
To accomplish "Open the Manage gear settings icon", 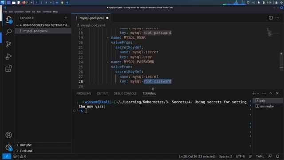I will (x=8, y=147).
